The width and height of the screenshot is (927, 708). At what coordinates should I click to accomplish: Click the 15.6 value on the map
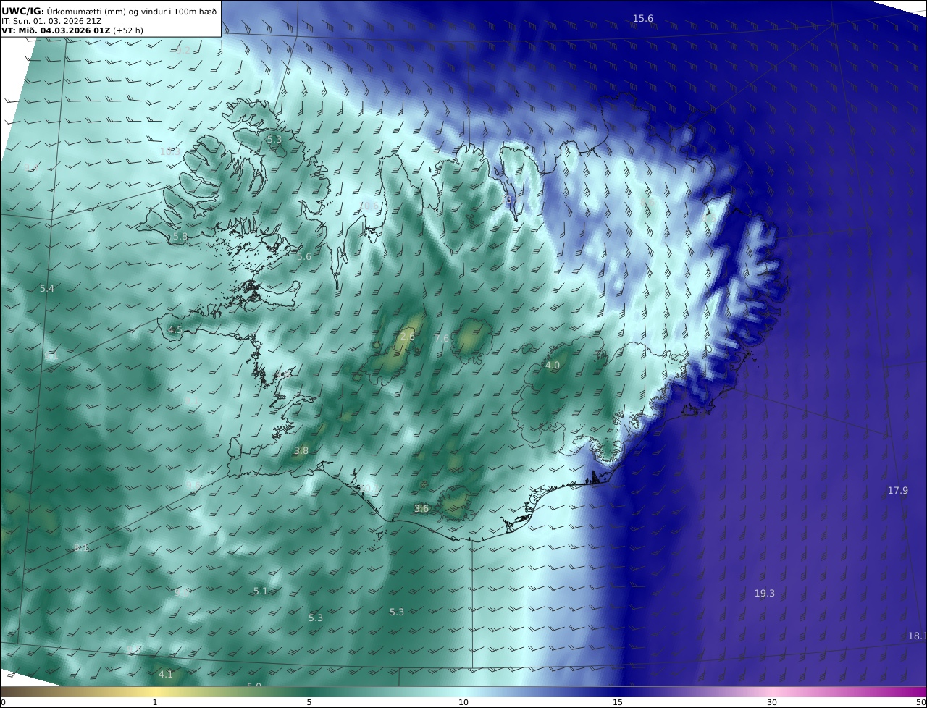643,19
